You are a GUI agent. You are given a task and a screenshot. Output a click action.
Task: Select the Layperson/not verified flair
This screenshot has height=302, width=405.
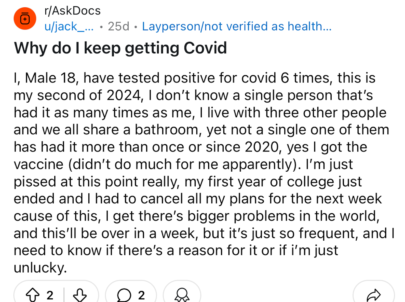coord(237,26)
